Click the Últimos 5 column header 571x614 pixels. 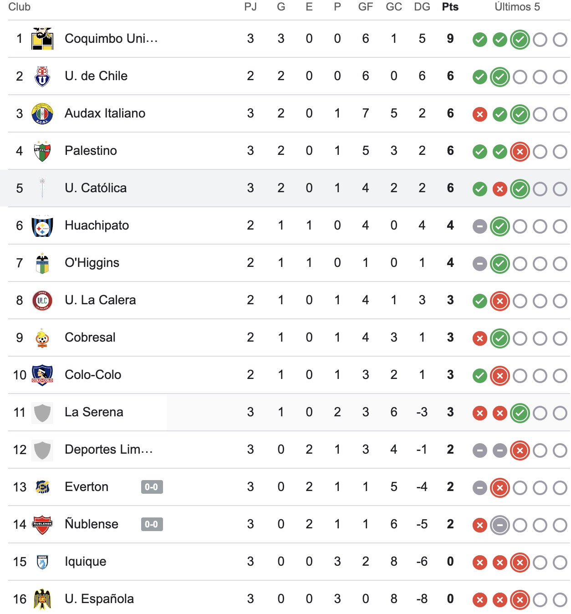(x=518, y=7)
